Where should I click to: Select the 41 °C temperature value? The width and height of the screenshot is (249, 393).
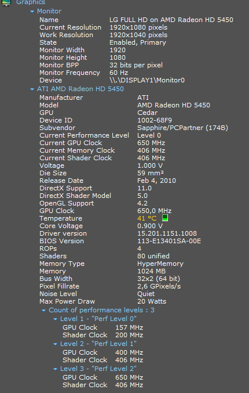tap(147, 218)
